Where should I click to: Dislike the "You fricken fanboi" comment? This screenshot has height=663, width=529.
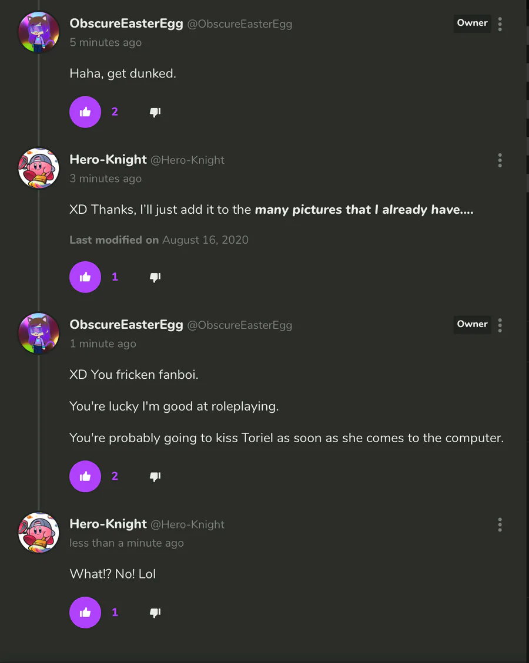coord(155,476)
